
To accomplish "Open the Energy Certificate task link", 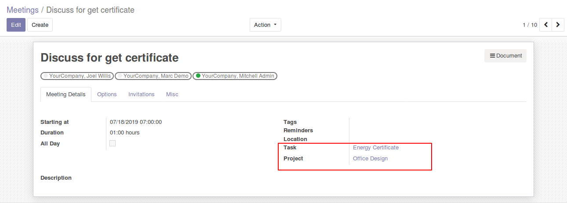I will pos(376,148).
